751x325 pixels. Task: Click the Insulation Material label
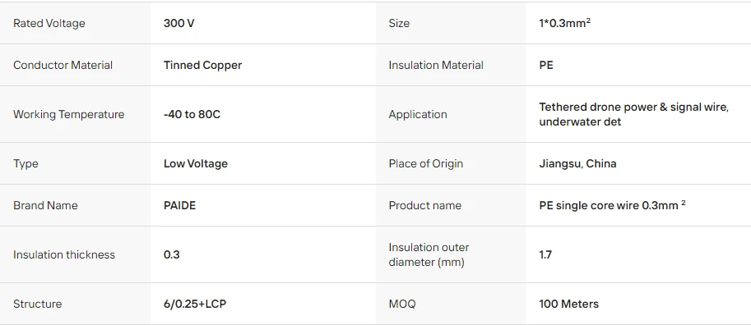[x=436, y=65]
